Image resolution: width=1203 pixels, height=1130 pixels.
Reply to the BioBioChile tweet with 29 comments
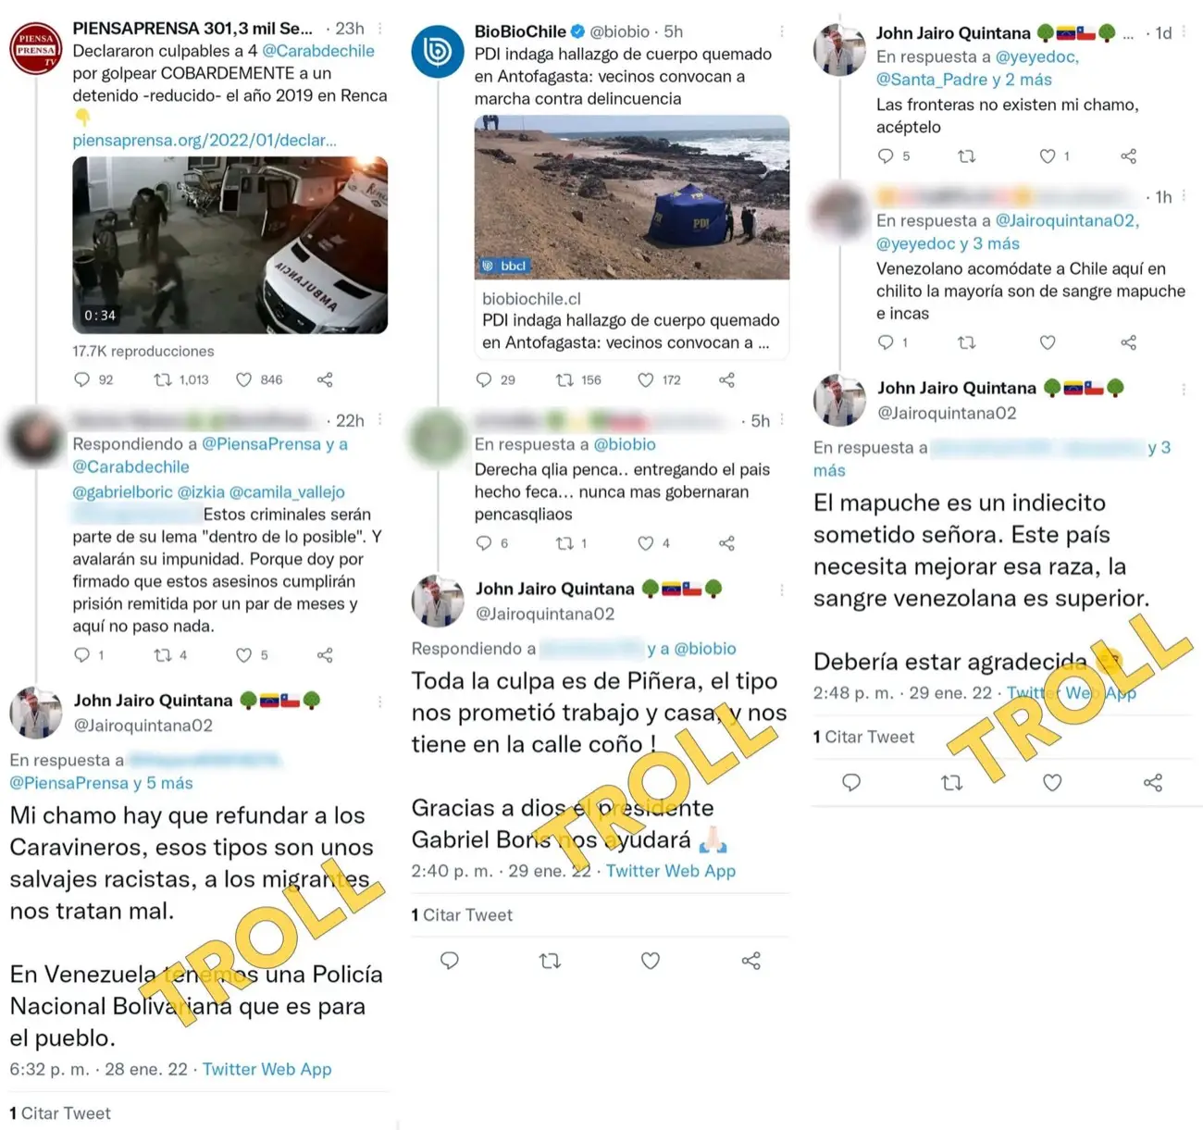click(x=484, y=379)
